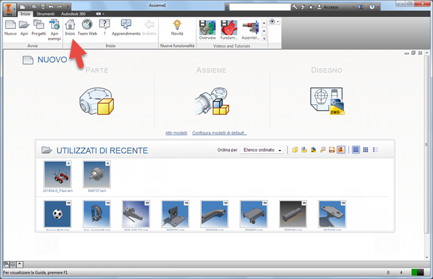Open the curved pipe part thumbnail
Screen dimensions: 433x279
(214, 214)
